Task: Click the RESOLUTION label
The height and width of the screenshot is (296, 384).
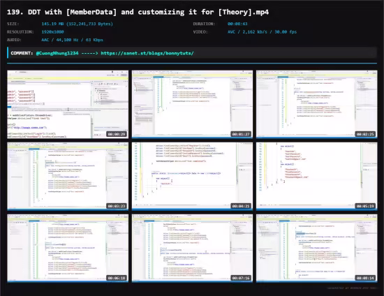Action: pyautogui.click(x=20, y=32)
